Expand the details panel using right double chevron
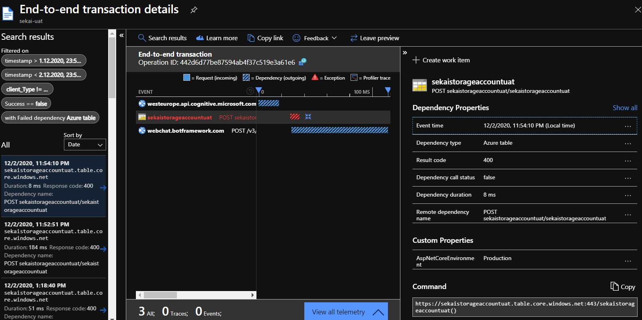 point(405,53)
